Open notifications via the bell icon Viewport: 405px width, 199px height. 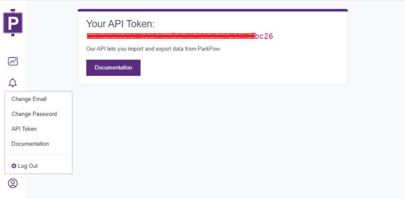tap(13, 83)
